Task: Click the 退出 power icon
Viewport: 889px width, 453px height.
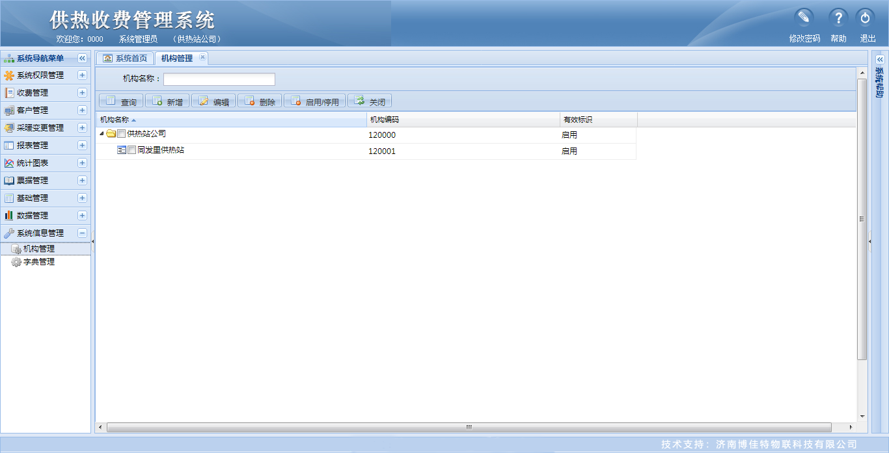Action: [x=865, y=18]
